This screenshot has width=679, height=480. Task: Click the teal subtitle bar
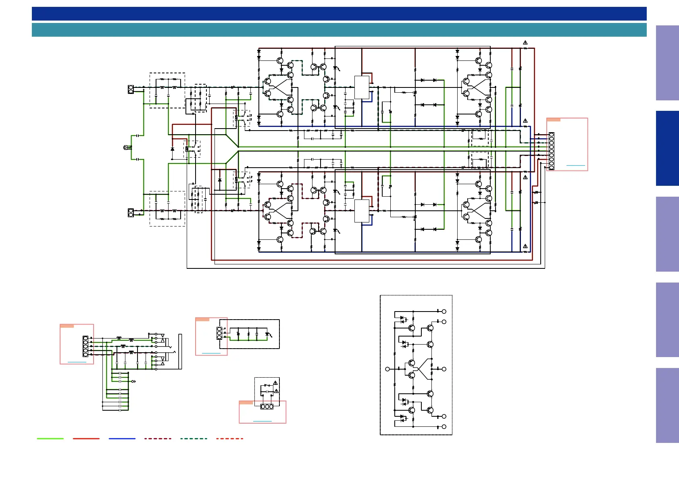point(339,30)
